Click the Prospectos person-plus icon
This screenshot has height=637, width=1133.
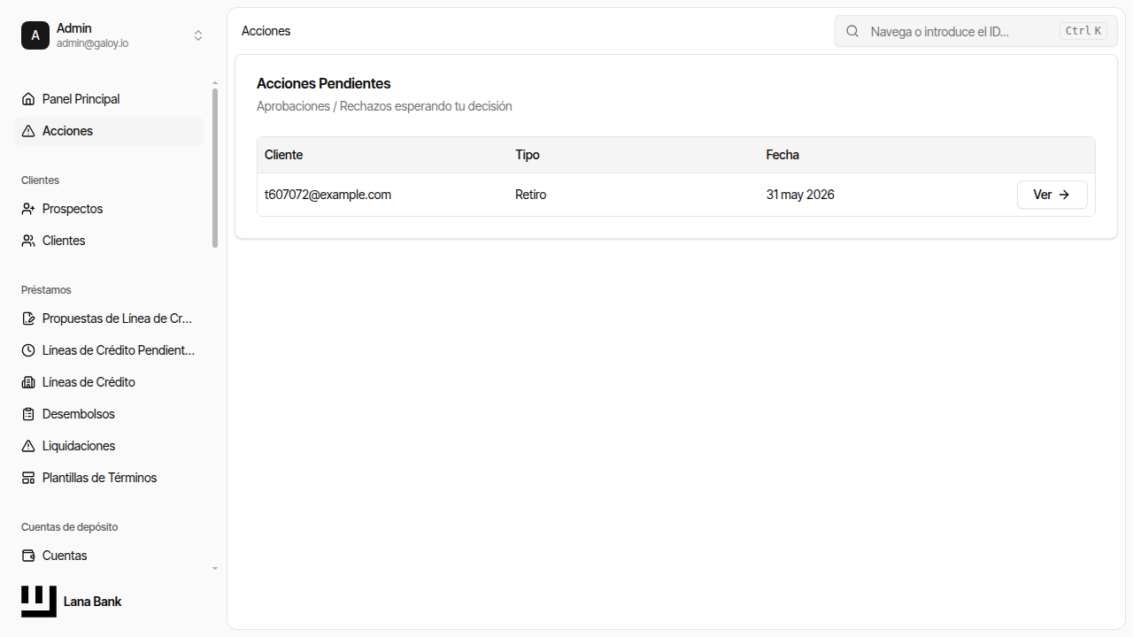(28, 209)
